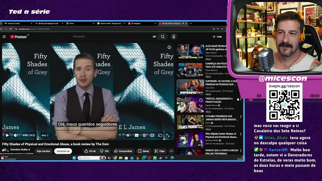Screen dimensions: 322x181
Task: Enter fullscreen mode
Action: pyautogui.click(x=168, y=135)
